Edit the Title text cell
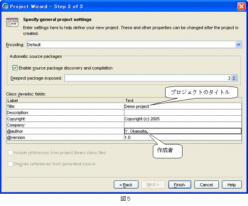 pos(183,106)
